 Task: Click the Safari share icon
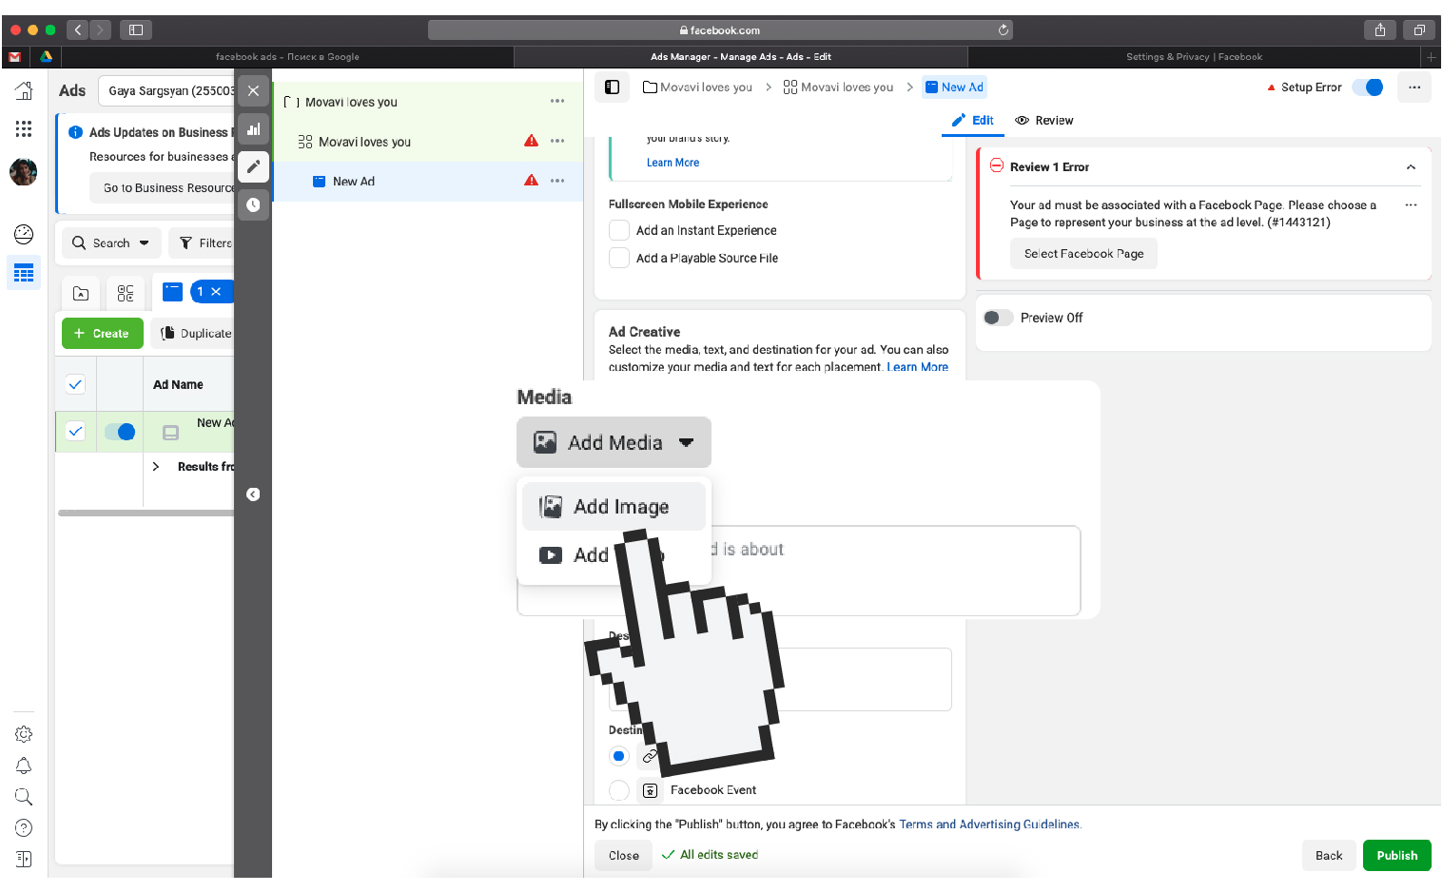1379,30
